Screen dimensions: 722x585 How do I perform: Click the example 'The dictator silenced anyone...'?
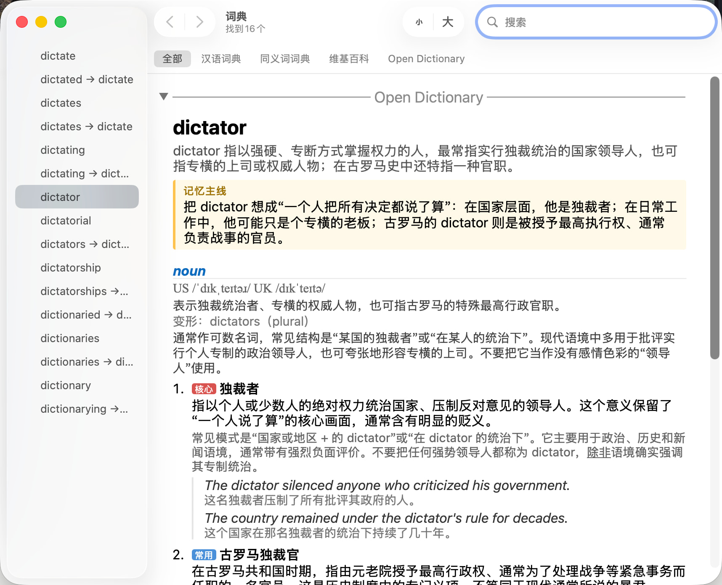point(387,486)
